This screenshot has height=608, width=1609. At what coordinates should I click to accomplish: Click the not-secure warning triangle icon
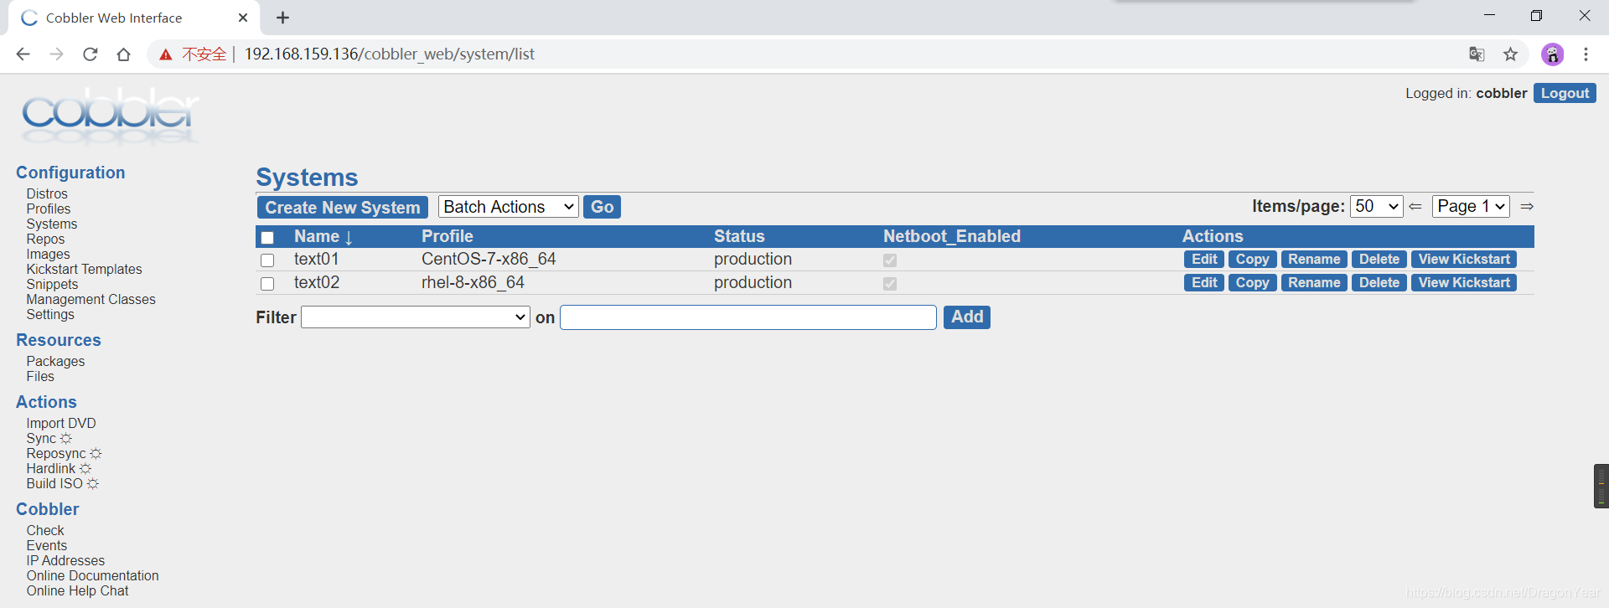[x=166, y=54]
